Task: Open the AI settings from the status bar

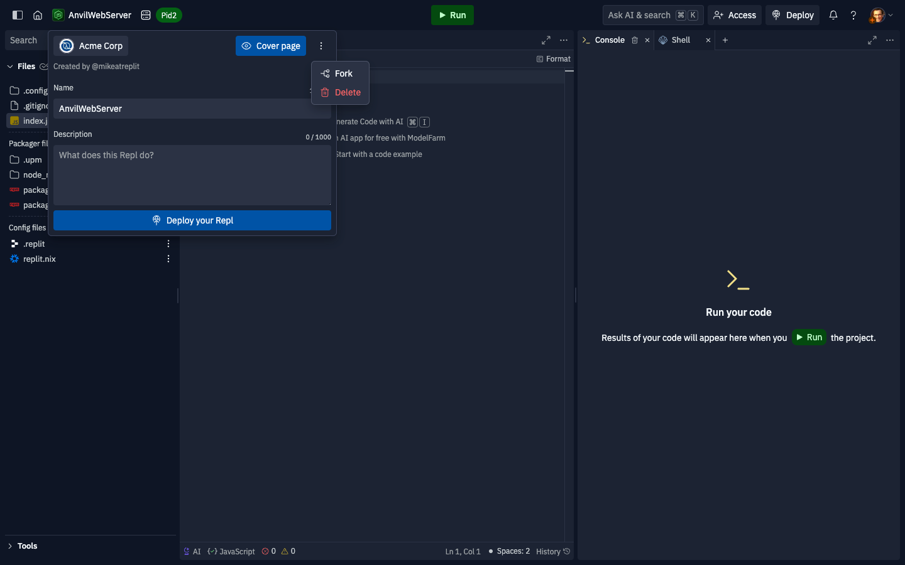Action: click(x=193, y=551)
